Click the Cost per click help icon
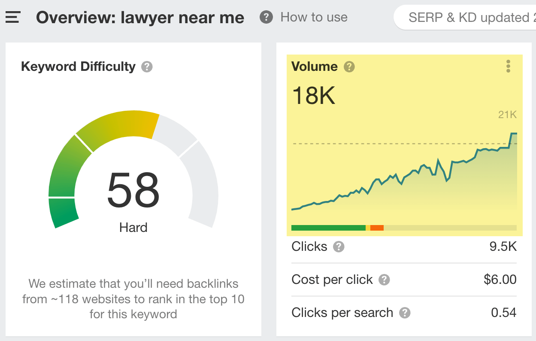This screenshot has height=341, width=536. tap(385, 280)
